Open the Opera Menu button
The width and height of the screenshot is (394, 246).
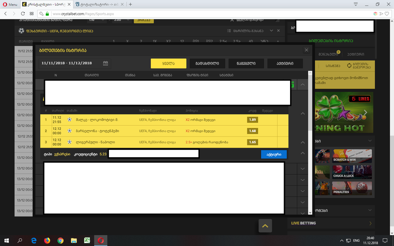(10, 4)
